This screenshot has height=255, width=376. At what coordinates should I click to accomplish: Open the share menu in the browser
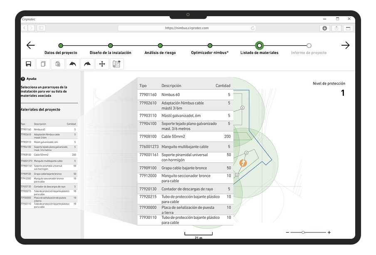tap(337, 28)
